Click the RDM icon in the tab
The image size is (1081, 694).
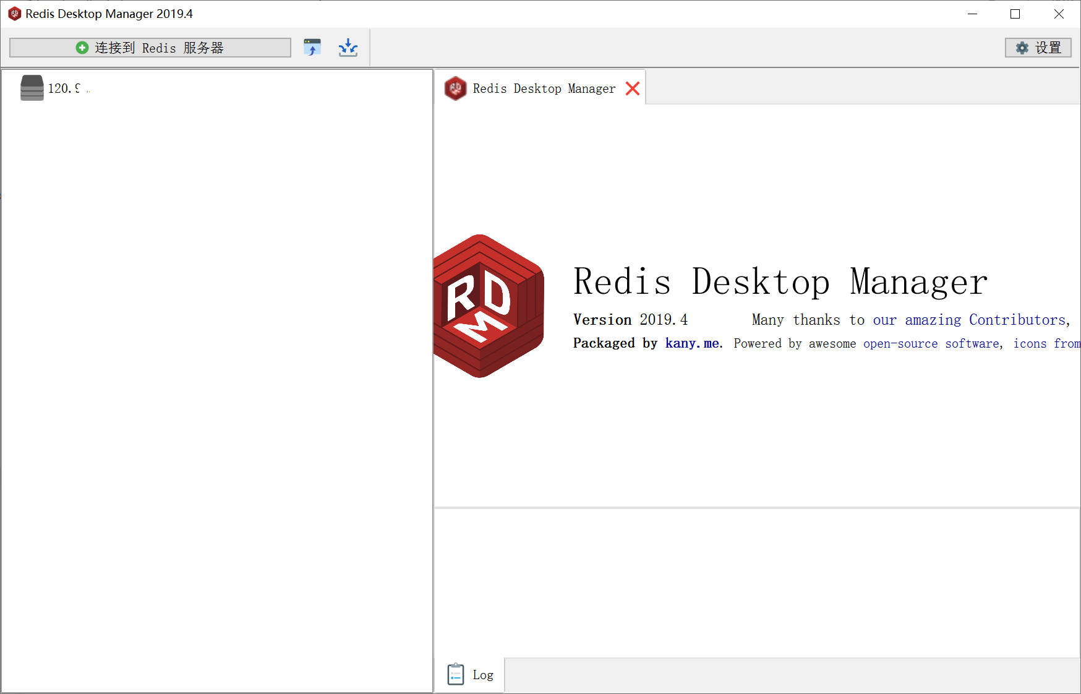point(456,88)
